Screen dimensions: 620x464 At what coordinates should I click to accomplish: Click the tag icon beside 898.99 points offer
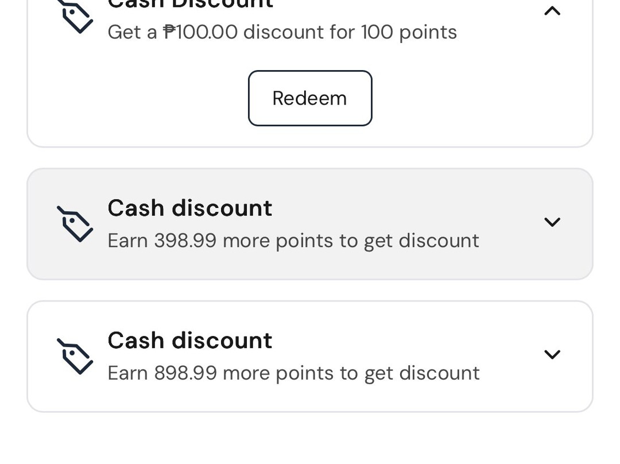click(x=75, y=357)
